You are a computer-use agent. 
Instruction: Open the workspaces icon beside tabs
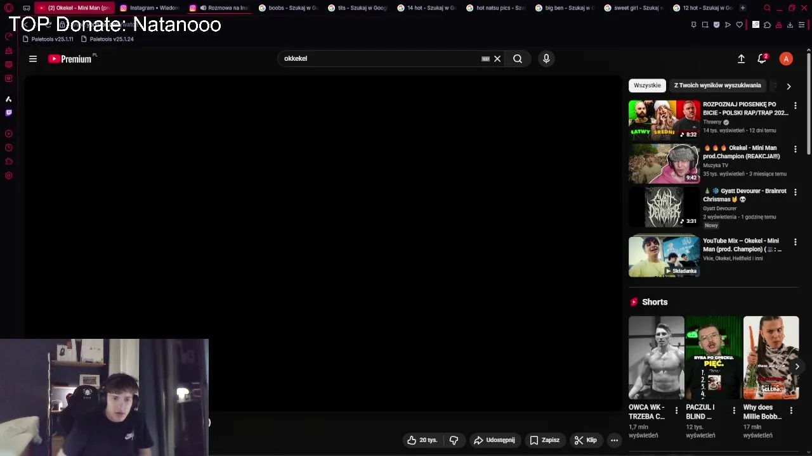27,8
